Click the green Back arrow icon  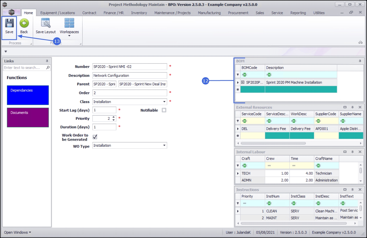[24, 23]
